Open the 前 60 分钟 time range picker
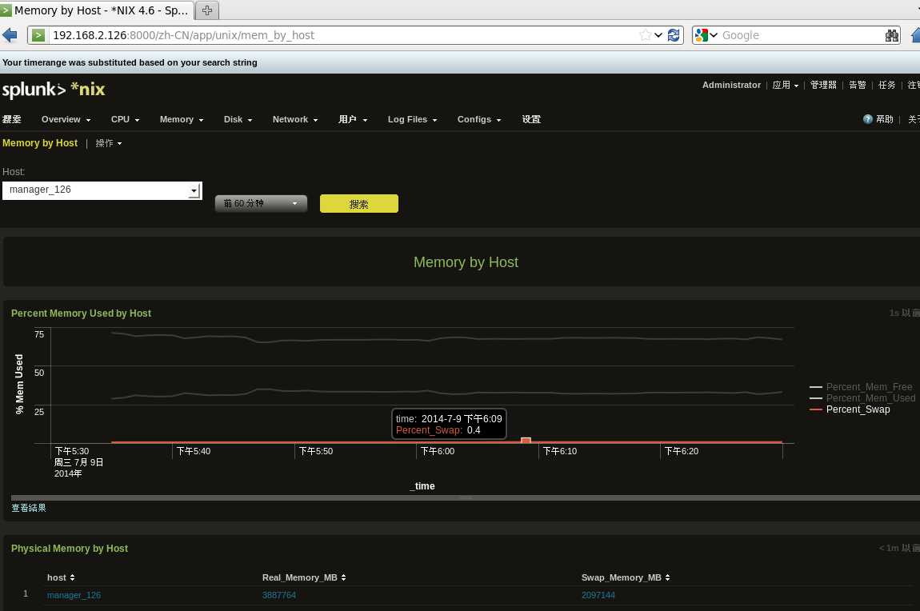The width and height of the screenshot is (920, 611). pyautogui.click(x=261, y=203)
